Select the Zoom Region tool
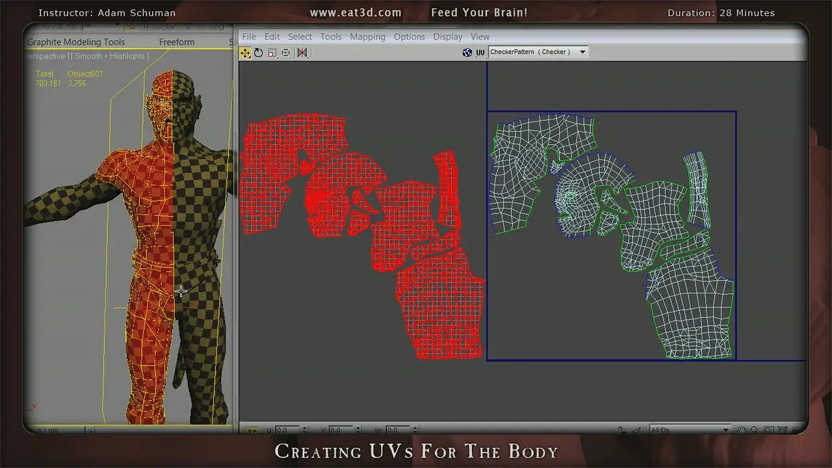Screen dimensions: 832x468 (x=769, y=430)
